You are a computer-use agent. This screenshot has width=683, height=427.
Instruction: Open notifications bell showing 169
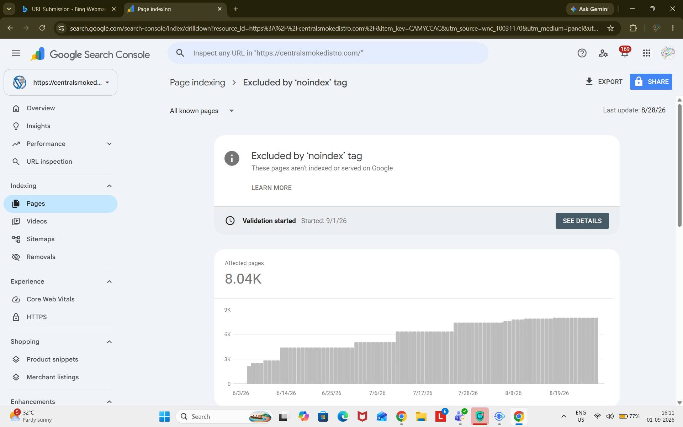tap(625, 52)
